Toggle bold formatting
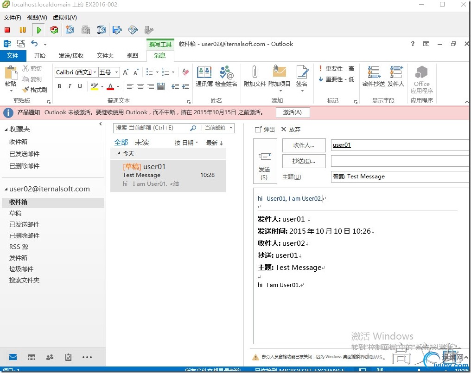 [x=59, y=86]
